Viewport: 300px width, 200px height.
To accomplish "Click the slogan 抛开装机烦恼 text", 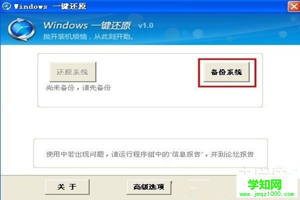I will pyautogui.click(x=65, y=36).
